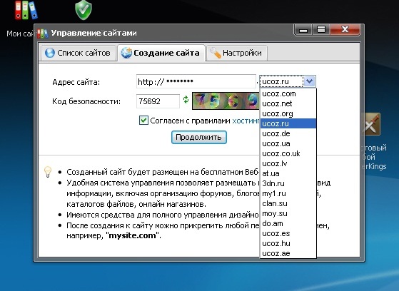
Task: Select ucoz.co.uk from the domain list
Action: 288,153
